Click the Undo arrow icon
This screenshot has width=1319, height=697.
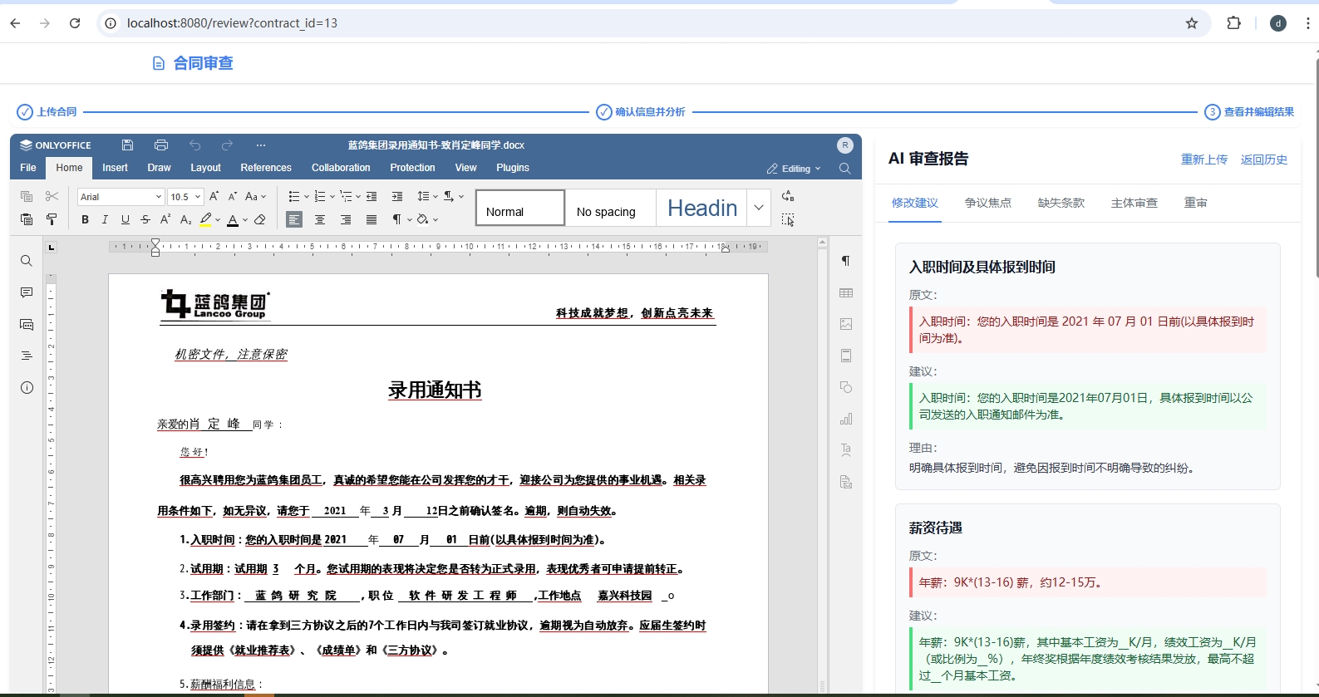point(194,145)
